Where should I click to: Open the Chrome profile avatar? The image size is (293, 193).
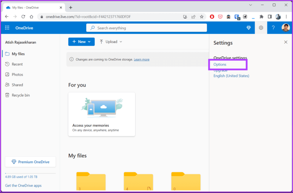click(x=278, y=17)
